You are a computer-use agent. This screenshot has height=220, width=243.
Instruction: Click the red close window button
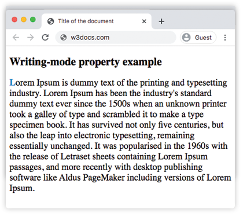pyautogui.click(x=14, y=20)
